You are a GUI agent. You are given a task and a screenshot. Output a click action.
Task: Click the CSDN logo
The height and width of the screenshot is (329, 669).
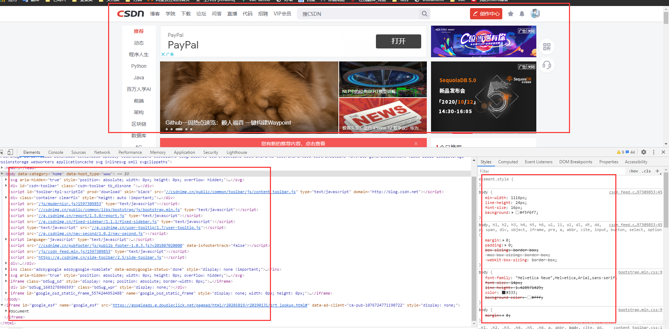pyautogui.click(x=131, y=14)
